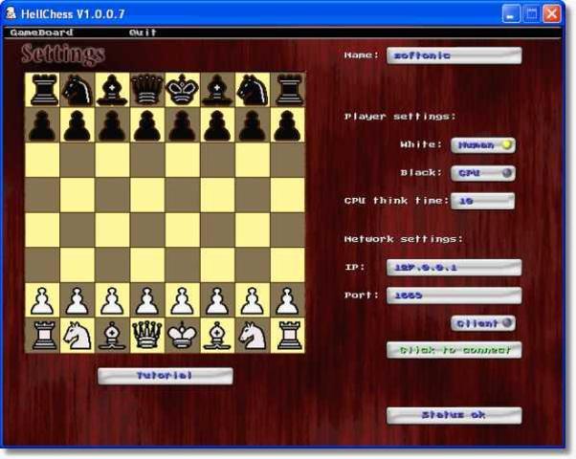
Task: Minimize the HellChess window
Action: 511,14
